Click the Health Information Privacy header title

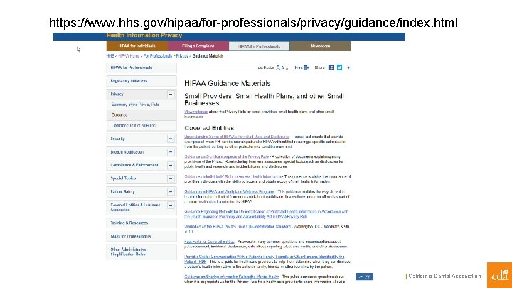pos(144,36)
